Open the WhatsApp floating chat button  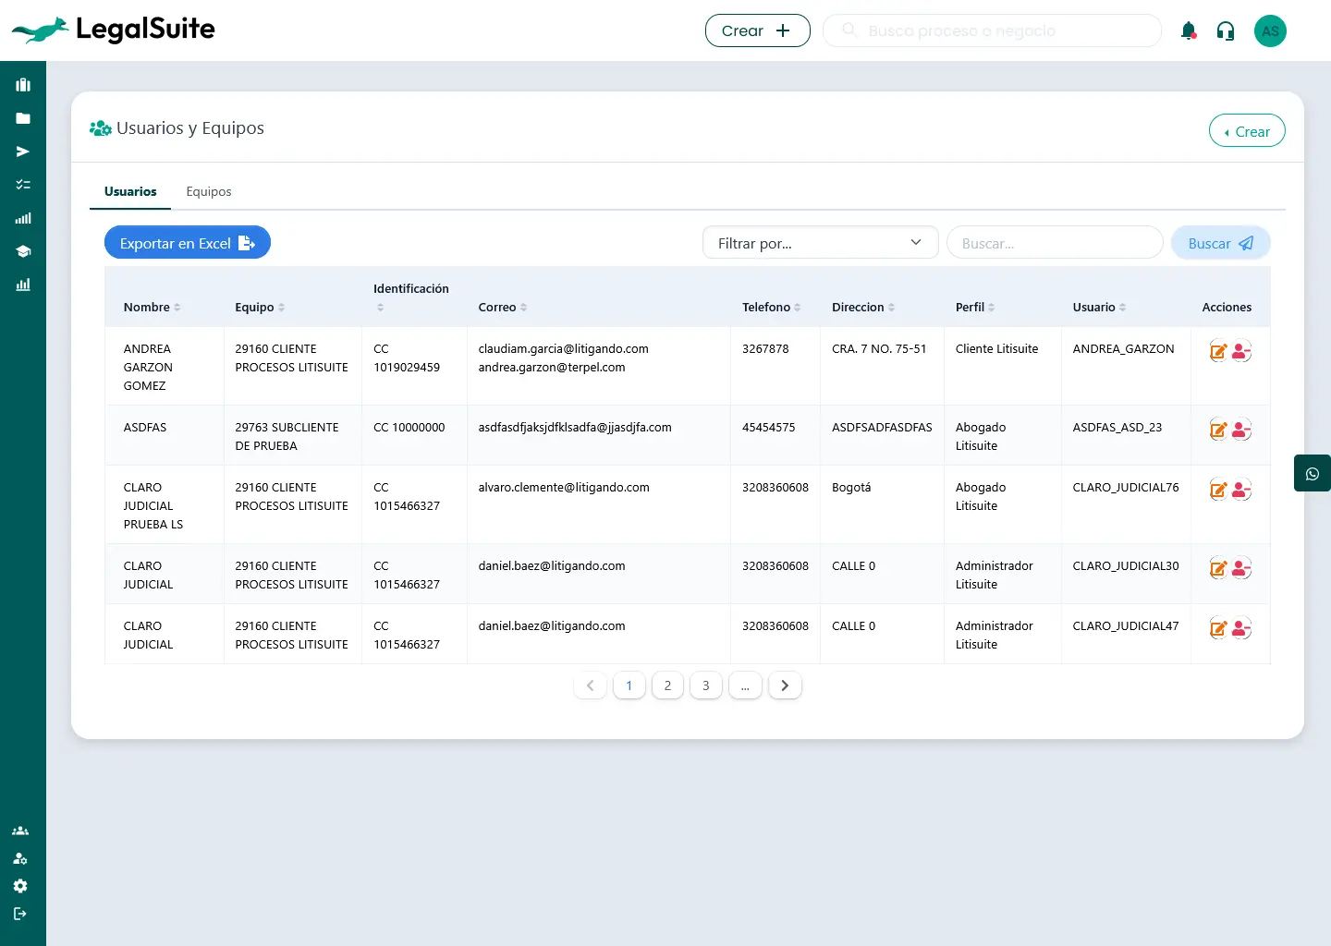pos(1312,474)
